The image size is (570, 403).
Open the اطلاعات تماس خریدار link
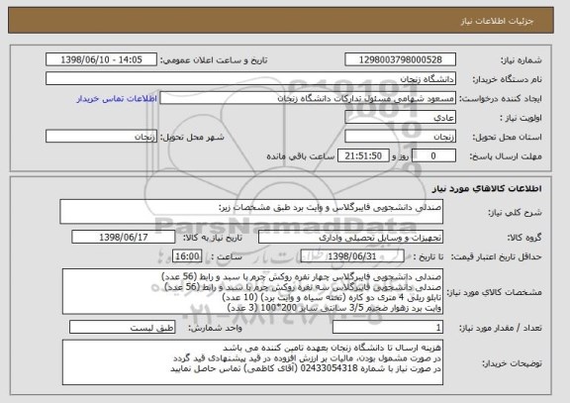click(x=117, y=99)
